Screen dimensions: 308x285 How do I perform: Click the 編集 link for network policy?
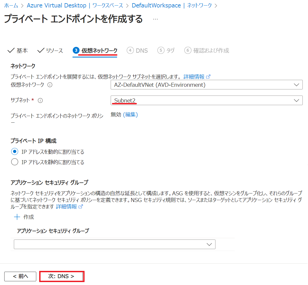(x=130, y=115)
